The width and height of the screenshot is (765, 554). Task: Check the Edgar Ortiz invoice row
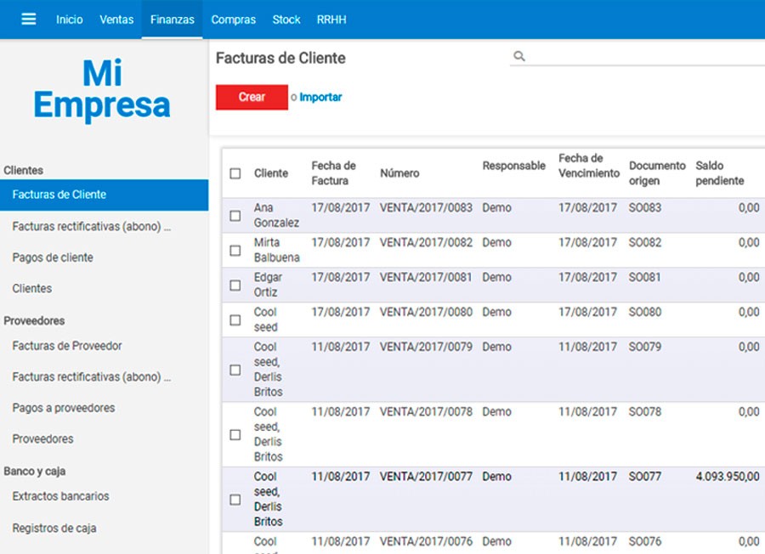(x=235, y=285)
